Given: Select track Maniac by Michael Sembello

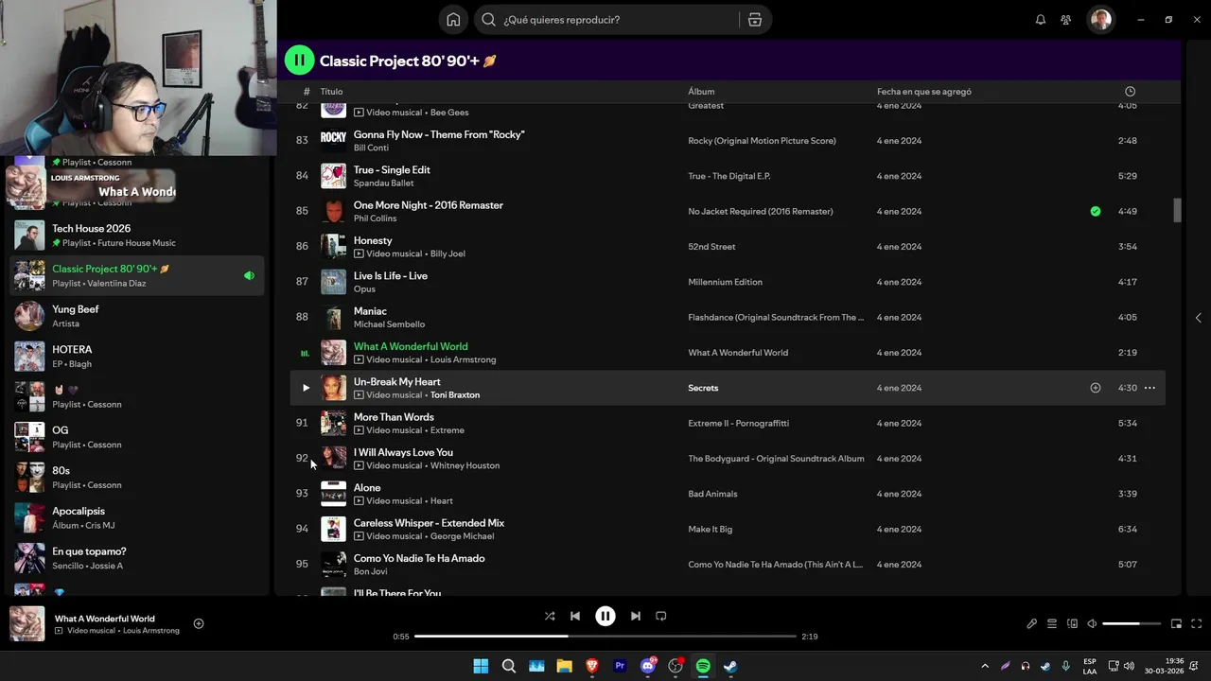Looking at the screenshot, I should 370,311.
